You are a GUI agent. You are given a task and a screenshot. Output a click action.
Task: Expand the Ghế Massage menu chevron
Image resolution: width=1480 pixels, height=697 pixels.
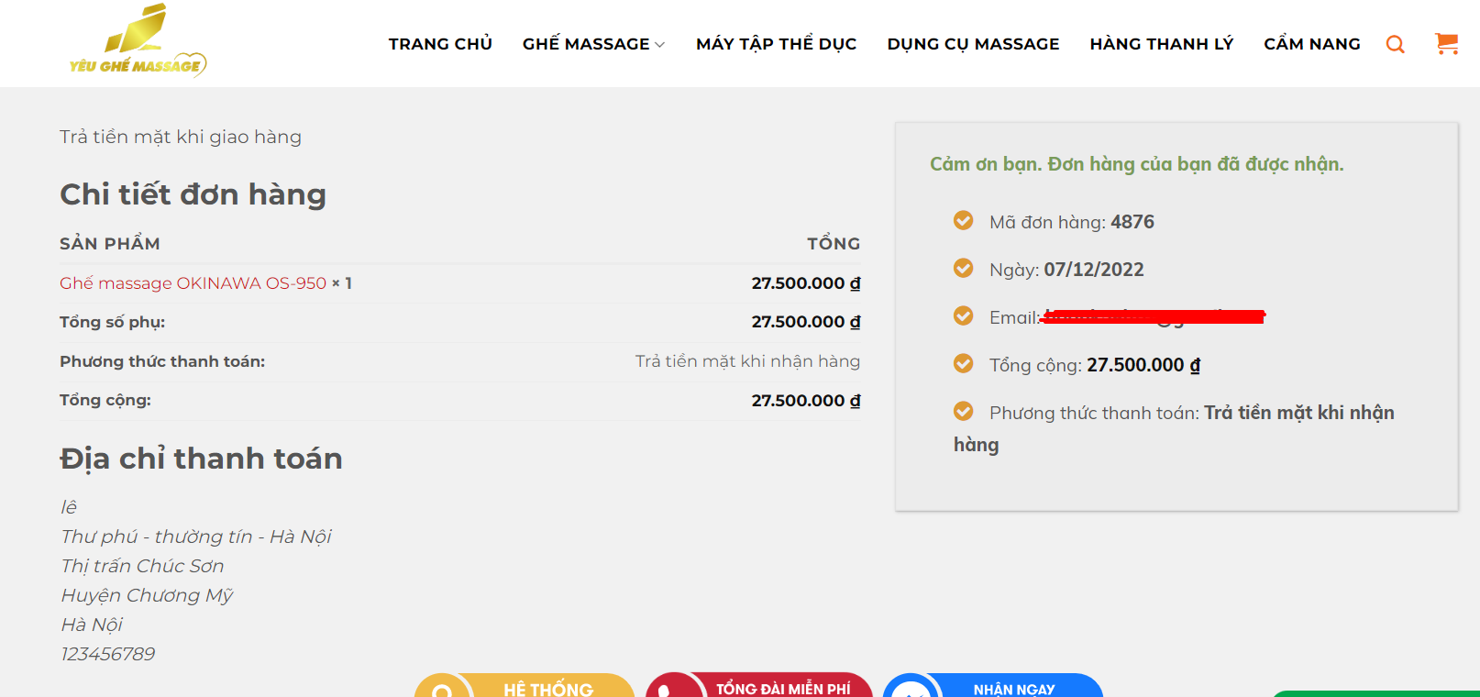[x=660, y=45]
